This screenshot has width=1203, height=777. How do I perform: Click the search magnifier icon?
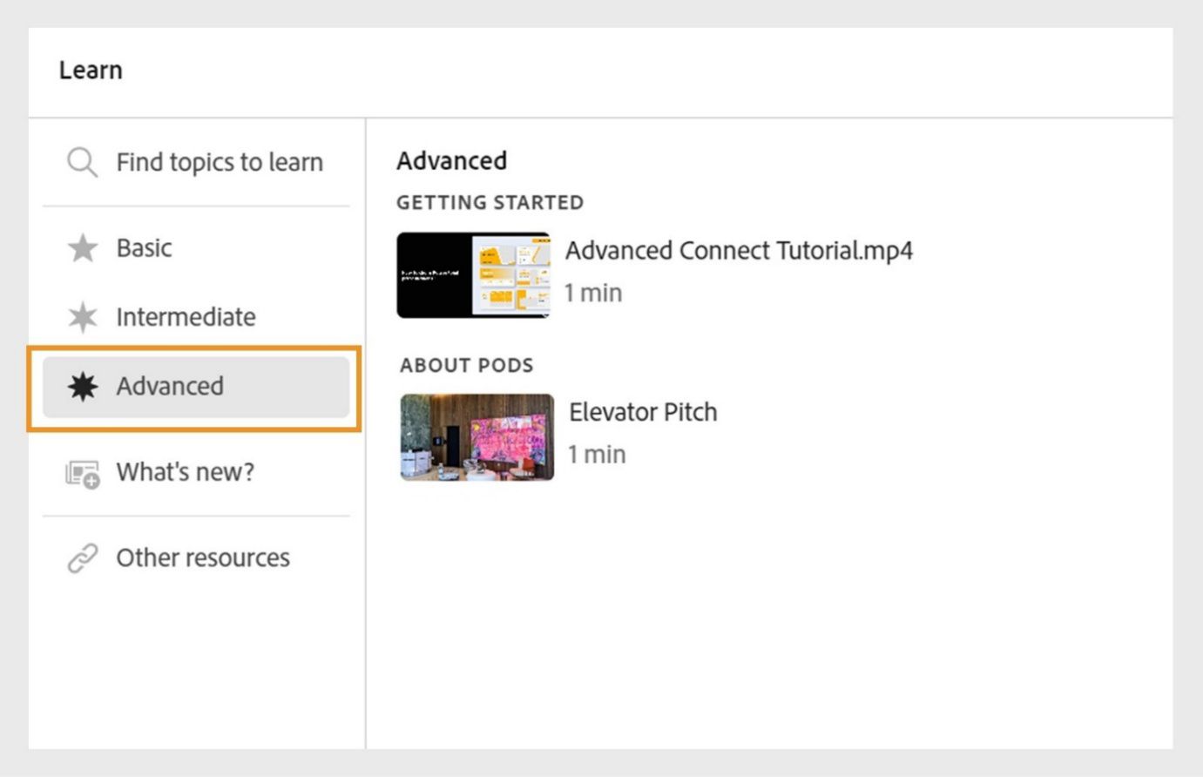pyautogui.click(x=82, y=162)
